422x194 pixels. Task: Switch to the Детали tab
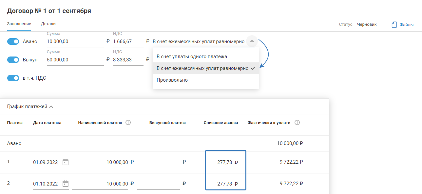click(48, 24)
